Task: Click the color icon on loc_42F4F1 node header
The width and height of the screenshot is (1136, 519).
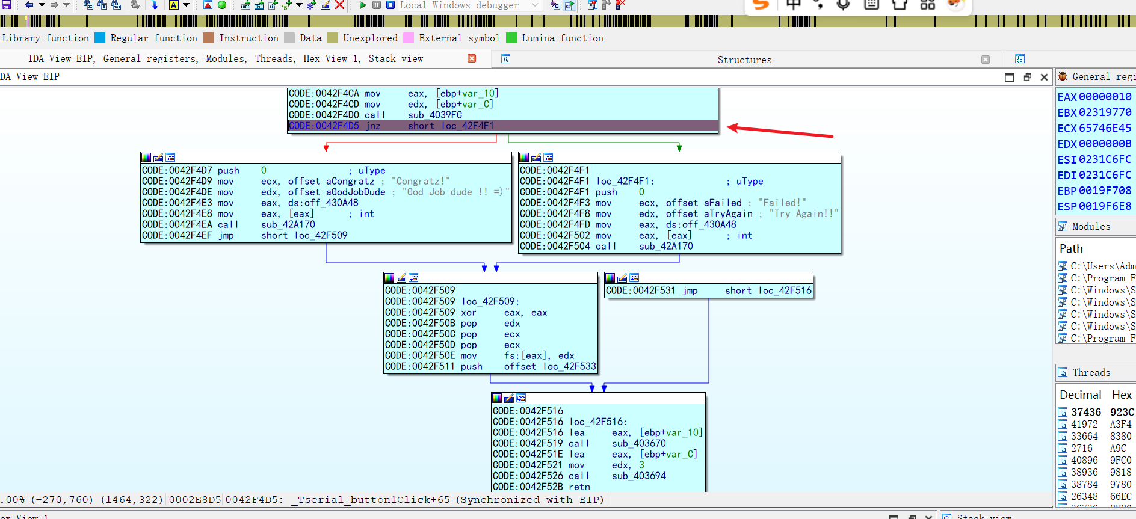Action: 524,158
